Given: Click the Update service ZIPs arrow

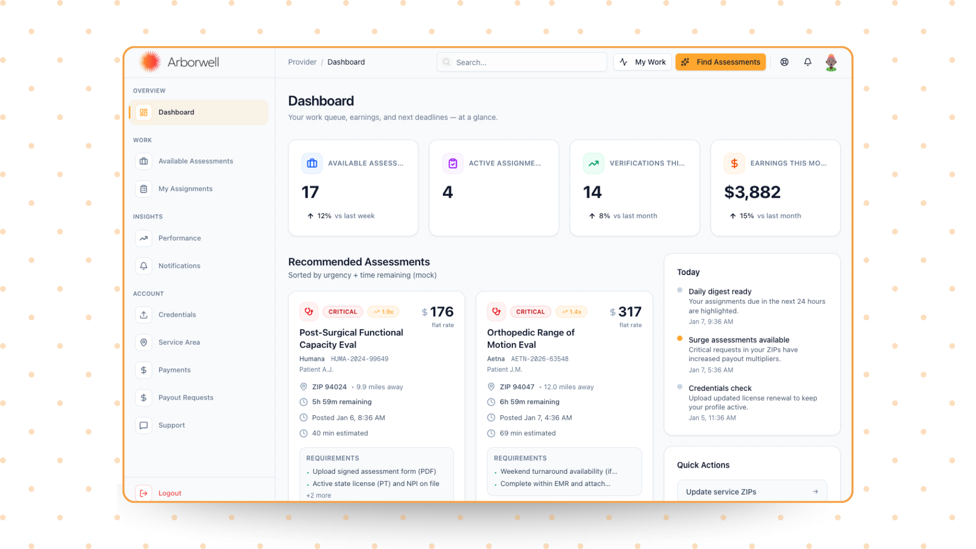Looking at the screenshot, I should pos(815,492).
